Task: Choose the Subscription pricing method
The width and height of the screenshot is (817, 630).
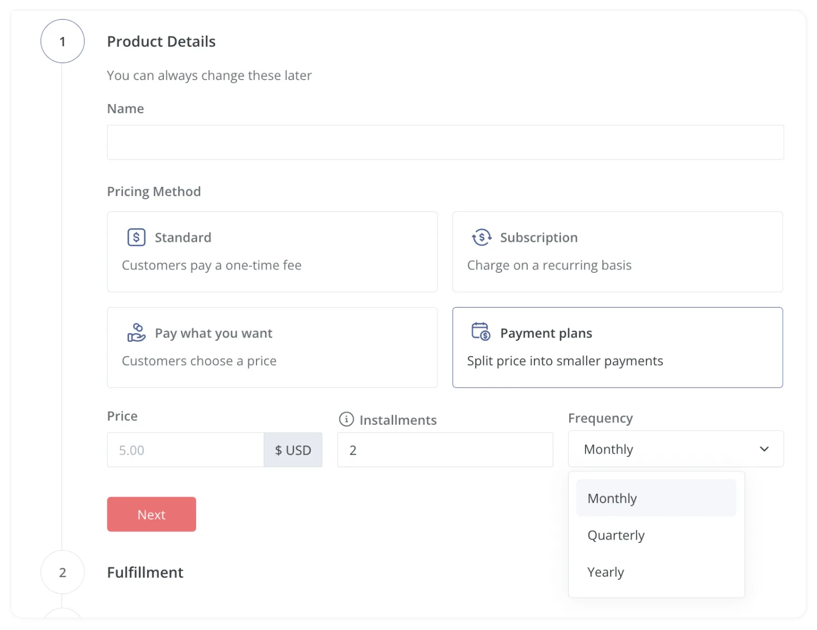Action: (x=617, y=252)
